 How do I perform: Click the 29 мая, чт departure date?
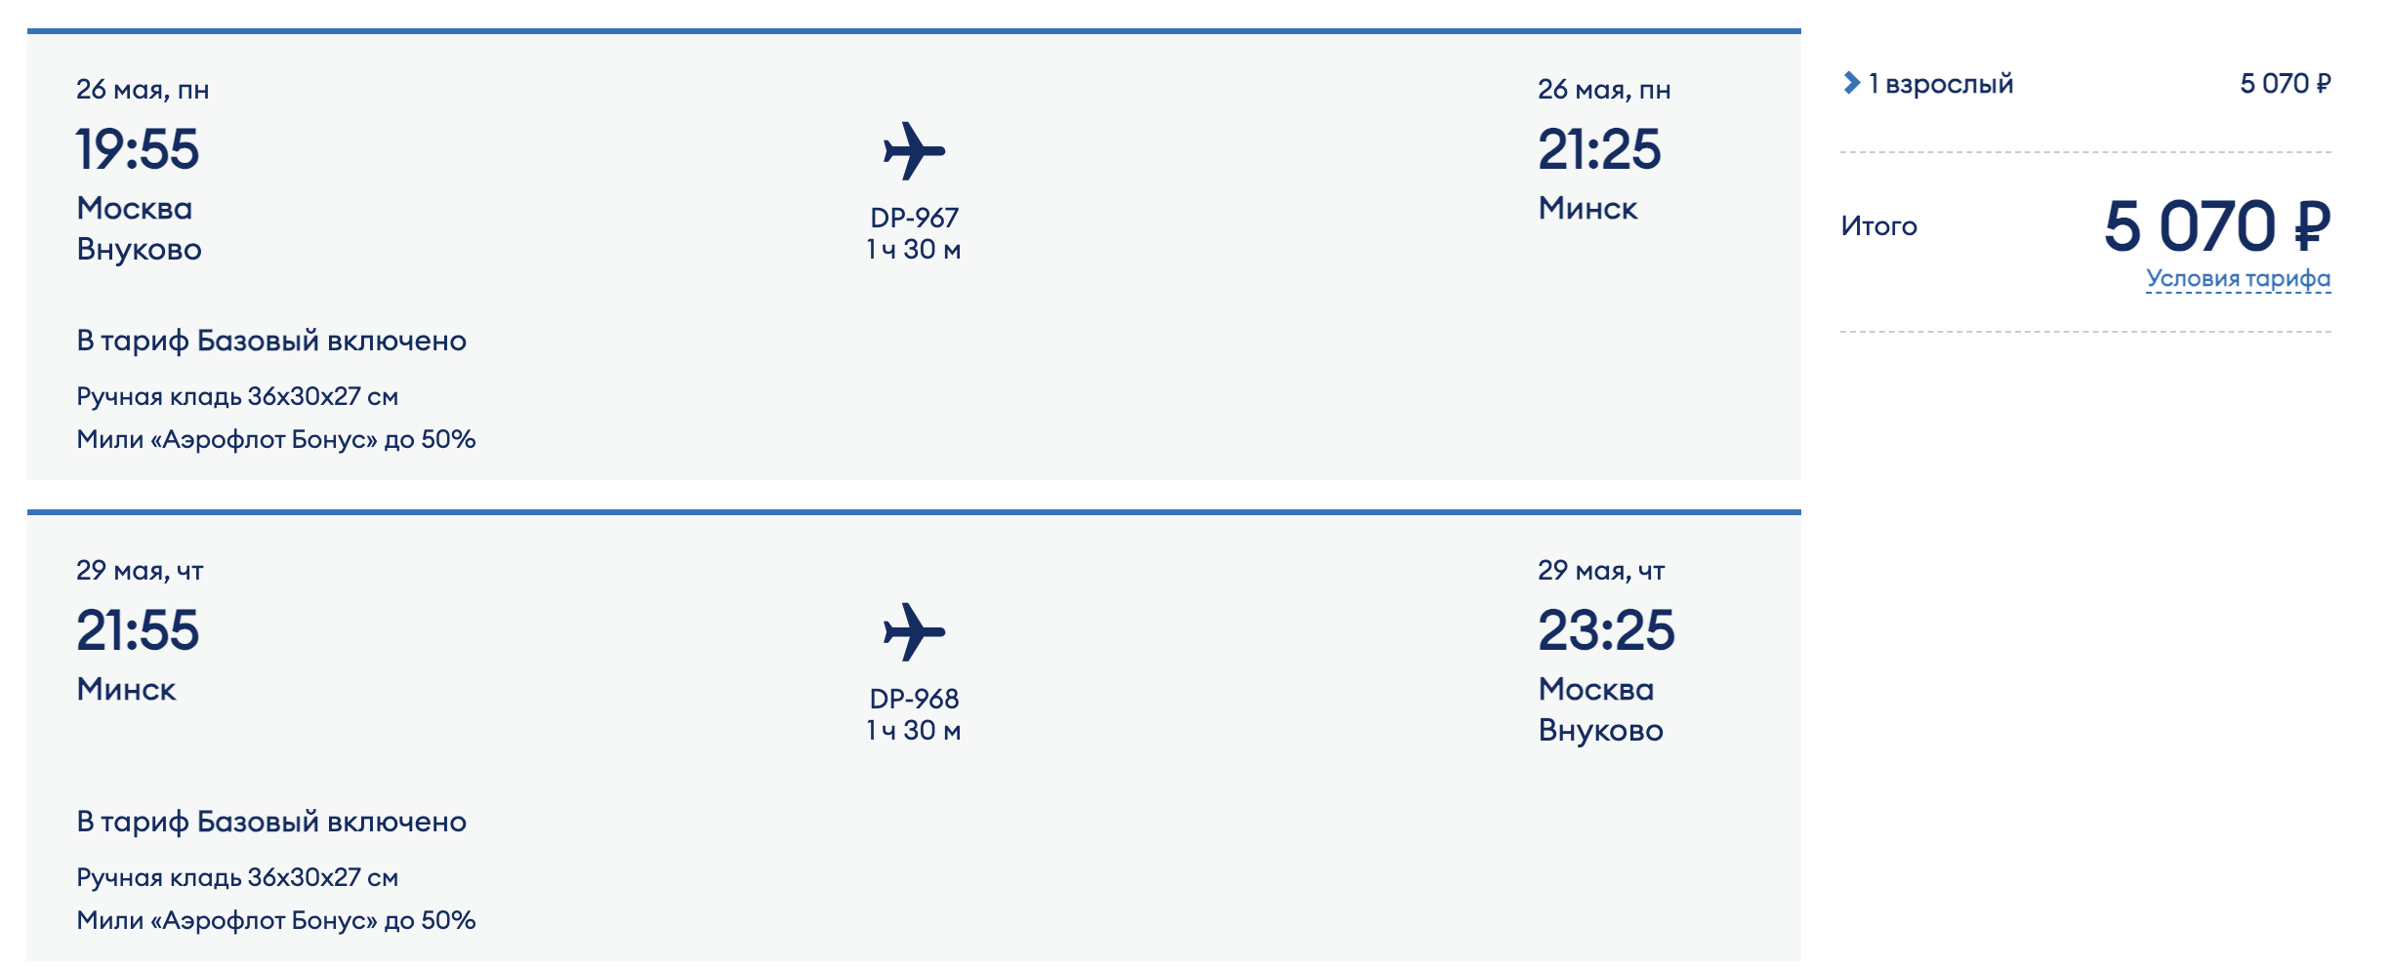[140, 571]
